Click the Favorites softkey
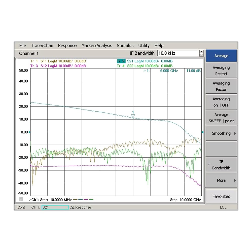Viewport: 252px width, 252px height. coord(221,196)
